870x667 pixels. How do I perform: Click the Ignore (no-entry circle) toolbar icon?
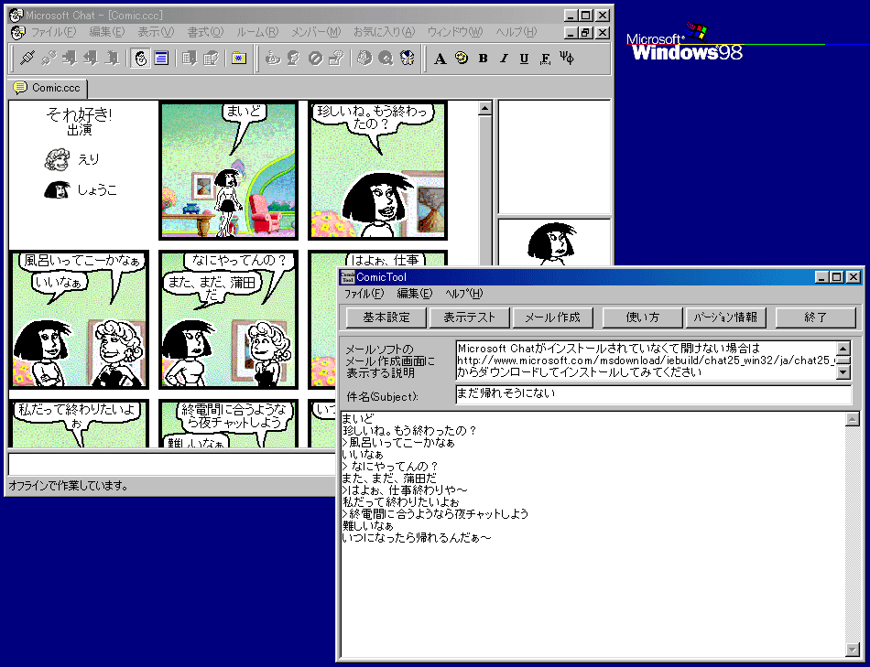click(x=315, y=58)
